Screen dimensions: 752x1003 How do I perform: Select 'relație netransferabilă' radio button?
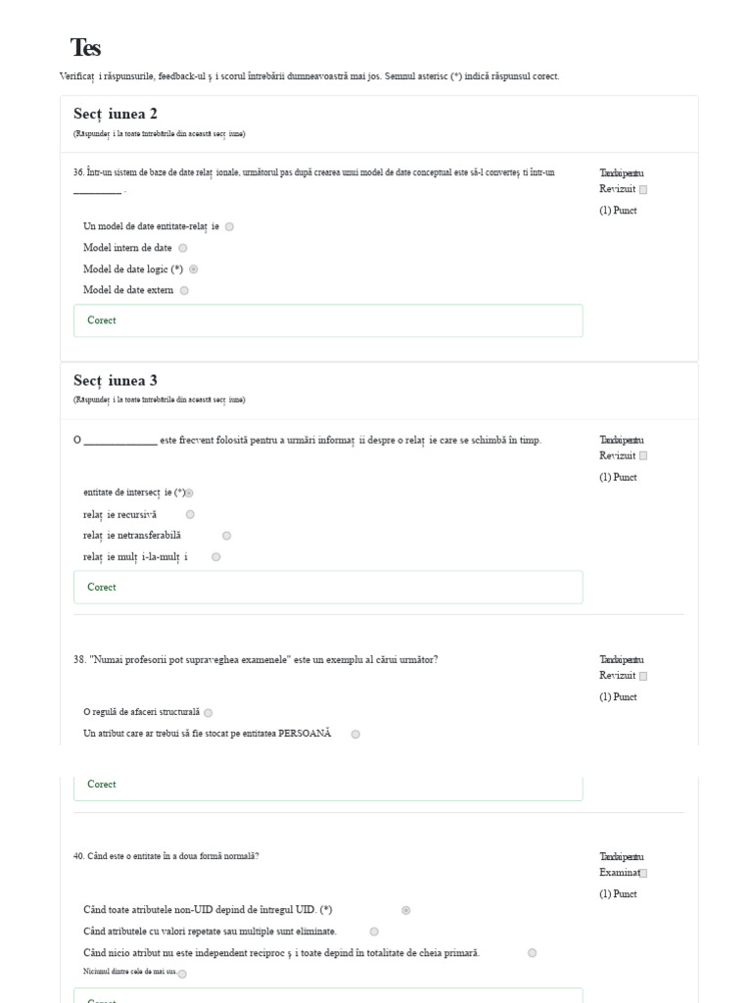coord(226,536)
